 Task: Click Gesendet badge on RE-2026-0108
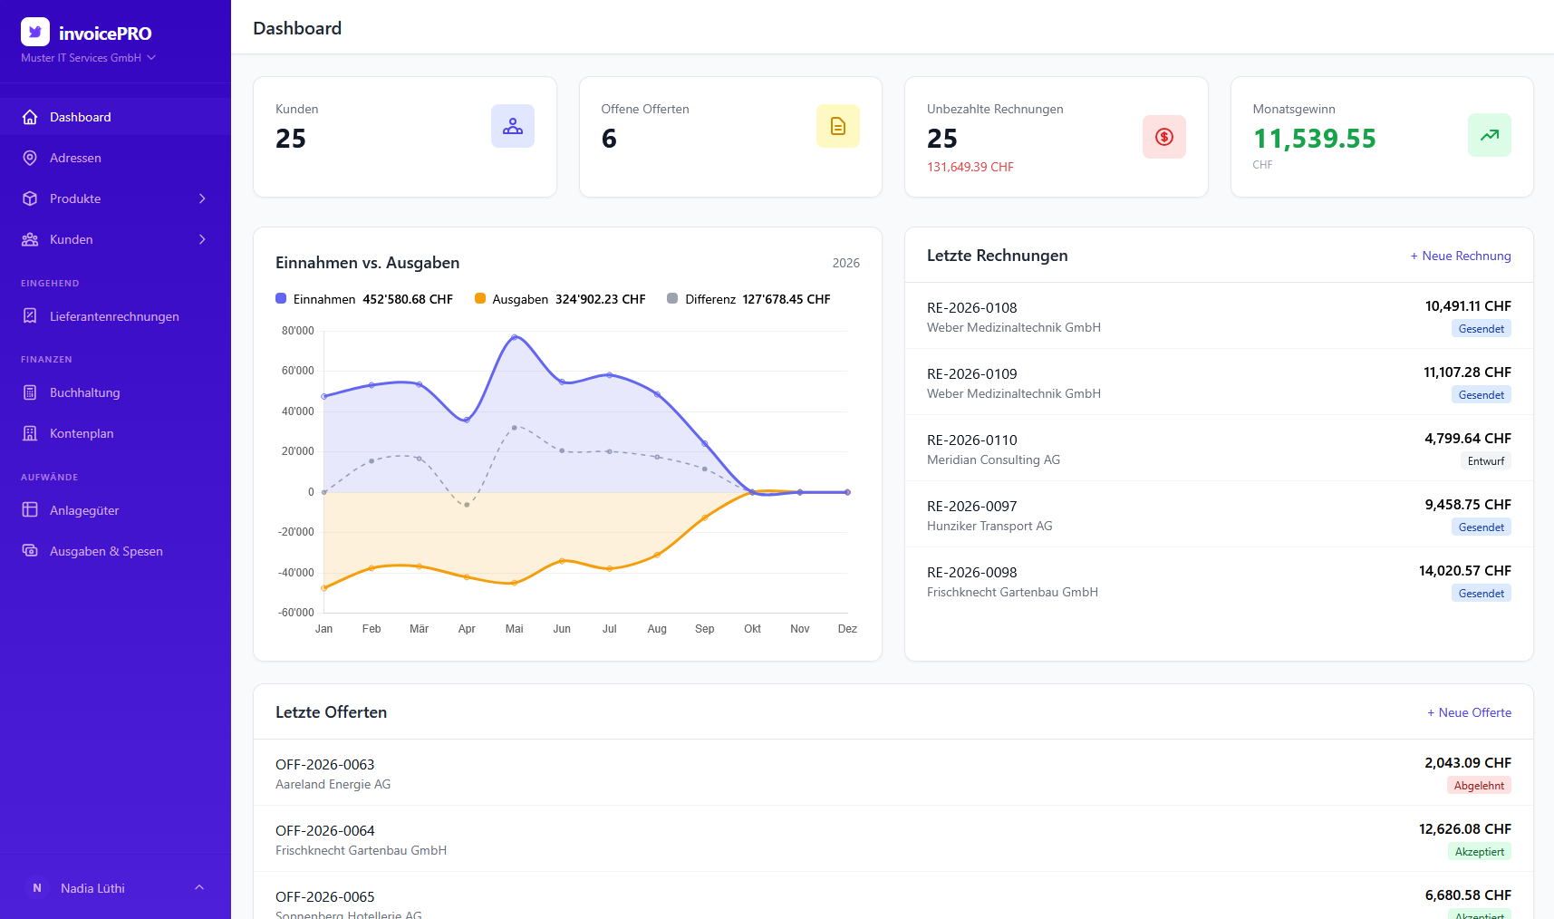coord(1482,329)
